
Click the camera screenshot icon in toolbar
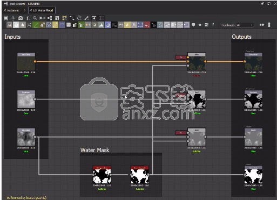[21, 18]
